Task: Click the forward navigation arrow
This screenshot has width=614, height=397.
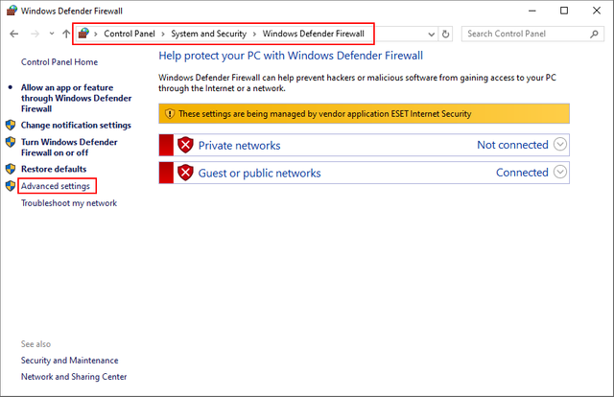Action: click(35, 35)
